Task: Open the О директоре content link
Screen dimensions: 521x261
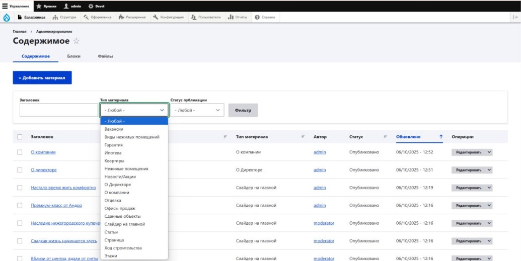Action: click(44, 169)
